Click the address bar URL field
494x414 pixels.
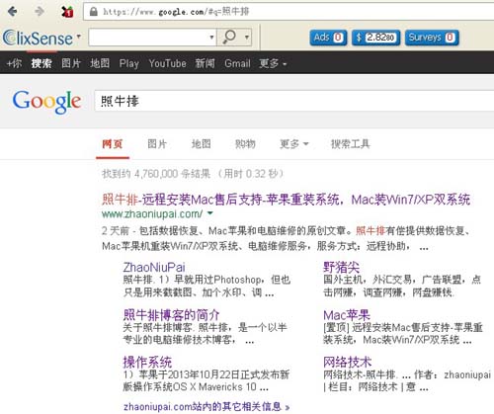pyautogui.click(x=289, y=12)
